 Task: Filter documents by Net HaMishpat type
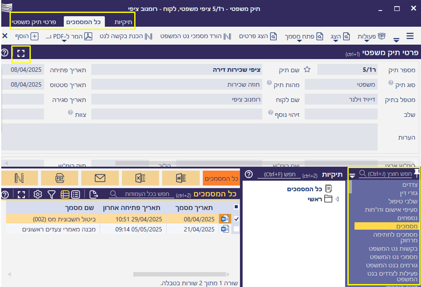click(20, 178)
